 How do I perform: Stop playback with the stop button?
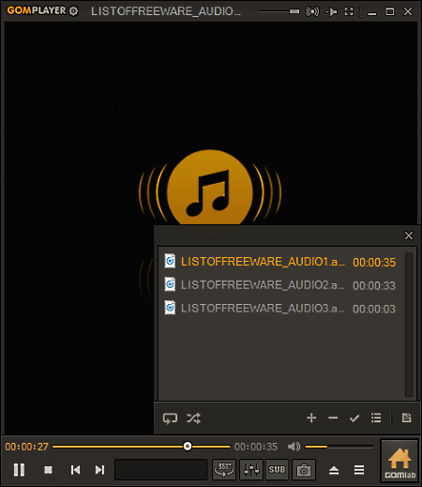point(48,470)
